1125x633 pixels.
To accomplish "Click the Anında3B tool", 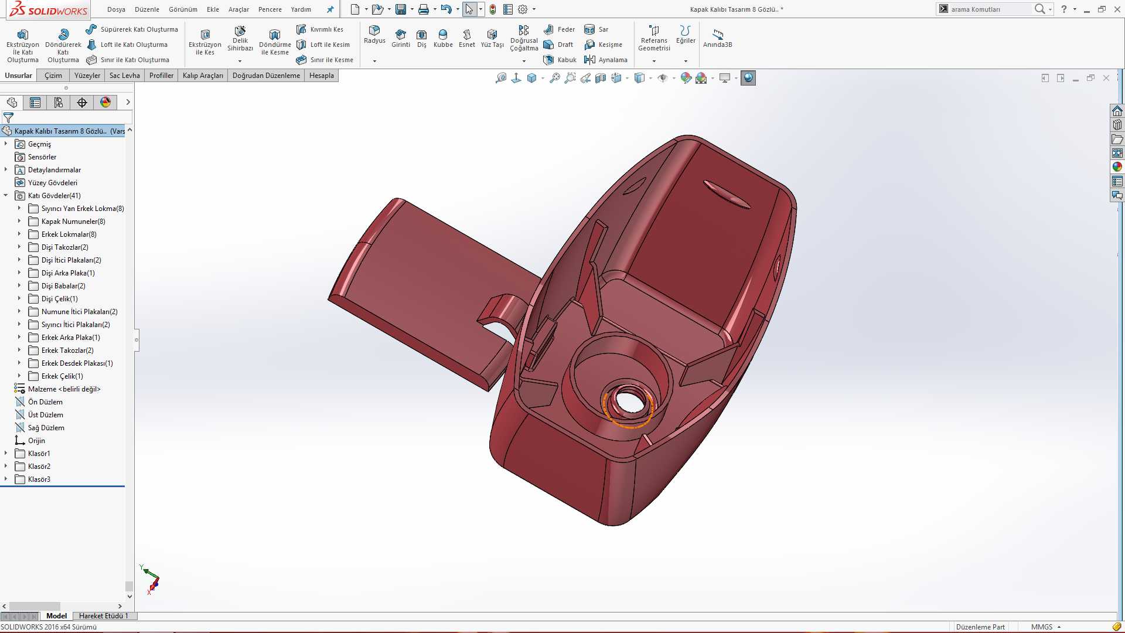I will tap(717, 39).
